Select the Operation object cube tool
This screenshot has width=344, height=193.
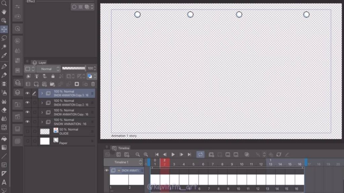click(4, 20)
